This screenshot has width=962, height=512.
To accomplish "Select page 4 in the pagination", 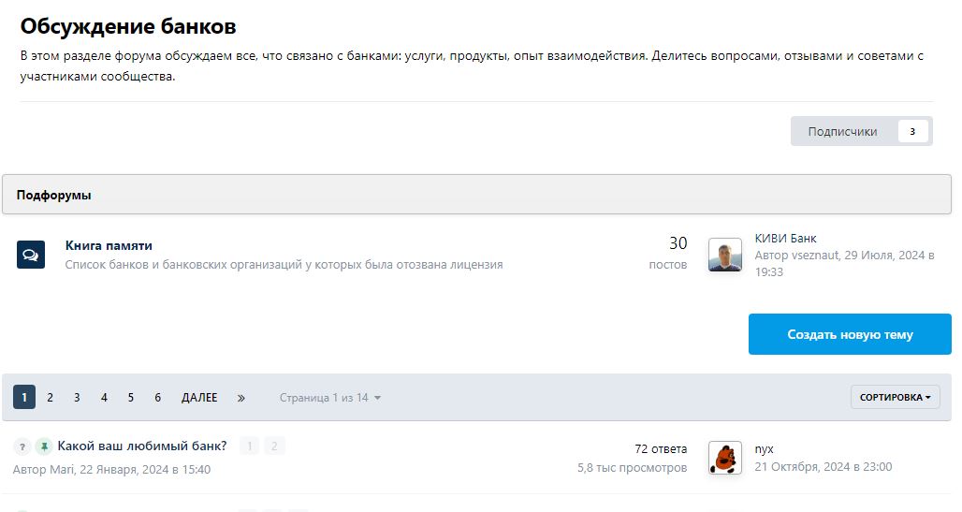I will [x=104, y=398].
